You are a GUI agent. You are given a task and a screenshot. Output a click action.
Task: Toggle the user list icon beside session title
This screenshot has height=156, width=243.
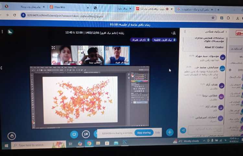click(x=174, y=33)
